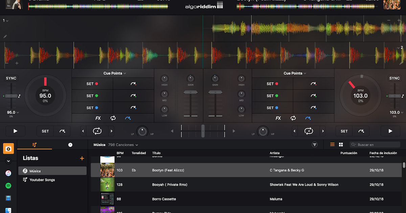Sort by Título column header
Viewport: 406px width, 213px height.
(x=156, y=153)
